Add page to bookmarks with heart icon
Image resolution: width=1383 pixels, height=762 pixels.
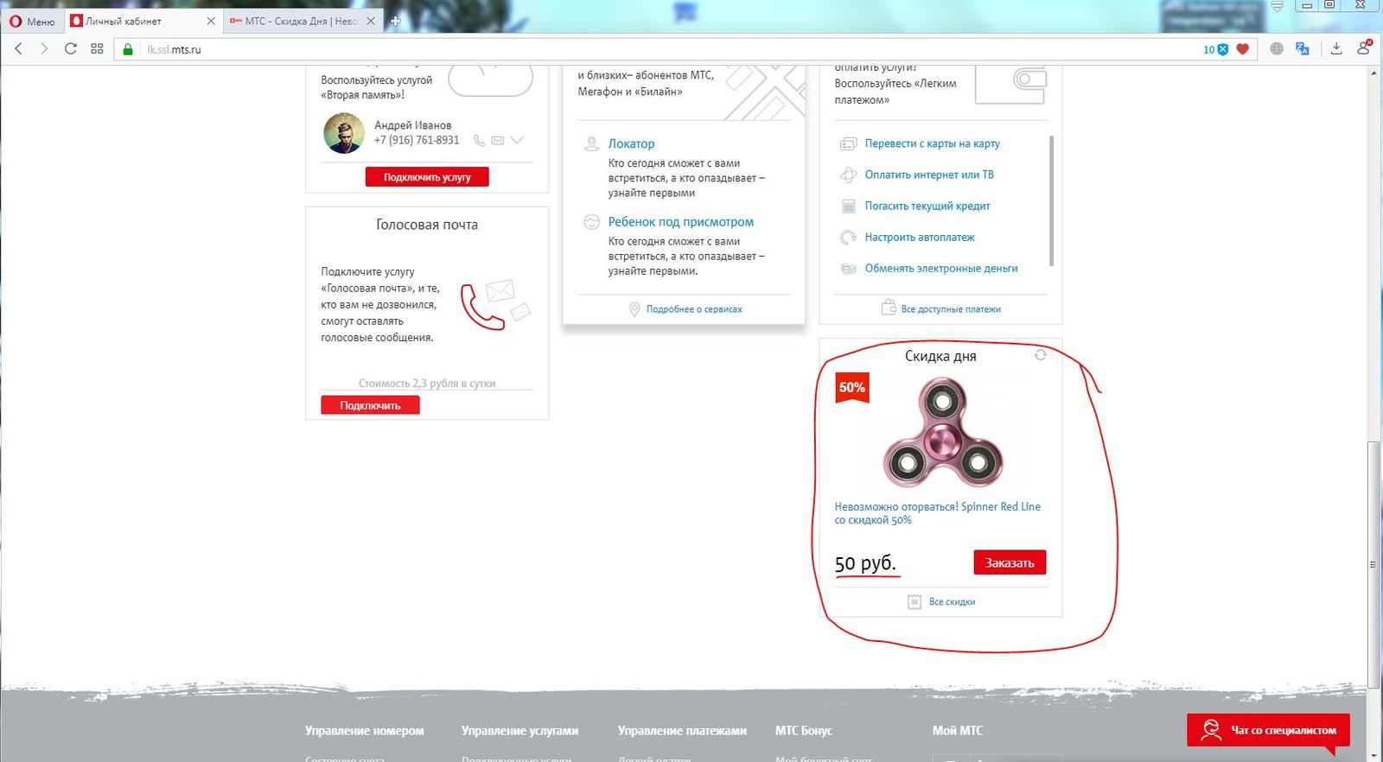[1242, 49]
